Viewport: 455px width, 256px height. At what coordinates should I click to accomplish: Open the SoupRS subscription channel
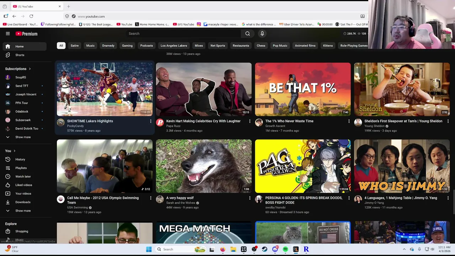pos(25,77)
